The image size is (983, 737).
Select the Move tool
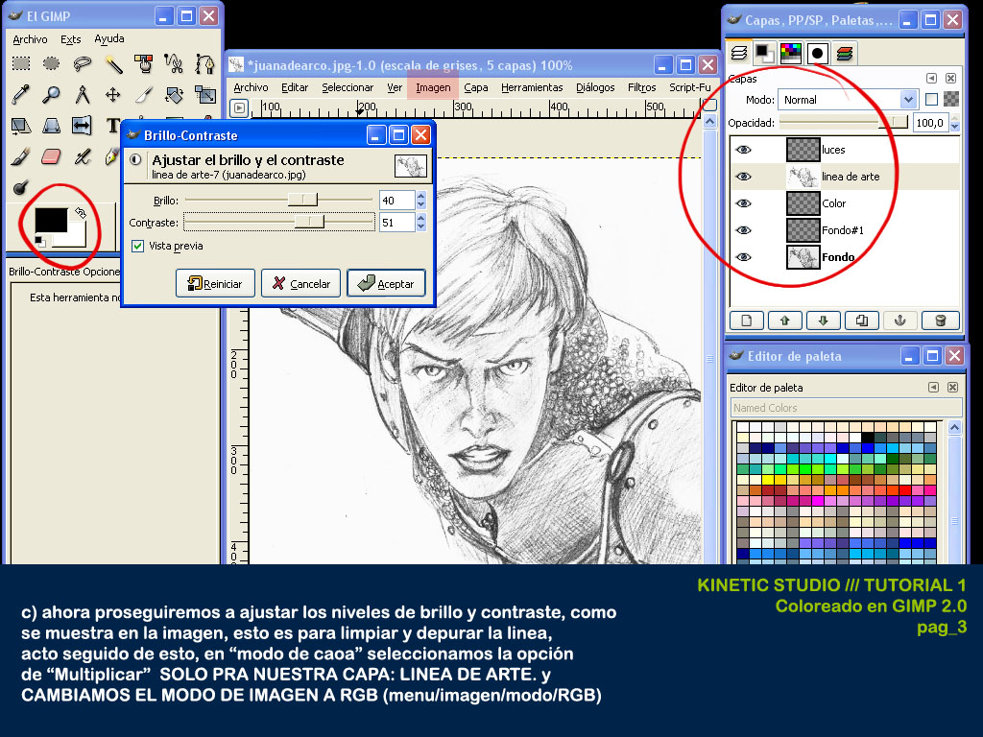click(113, 95)
